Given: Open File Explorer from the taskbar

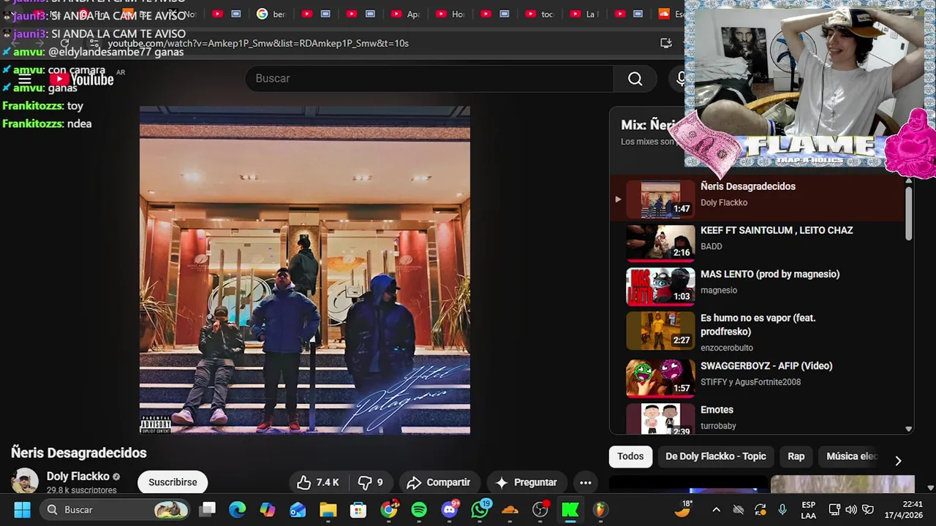Looking at the screenshot, I should pos(328,510).
